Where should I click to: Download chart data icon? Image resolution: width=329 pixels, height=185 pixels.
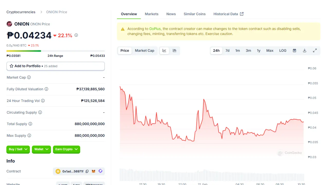(305, 50)
